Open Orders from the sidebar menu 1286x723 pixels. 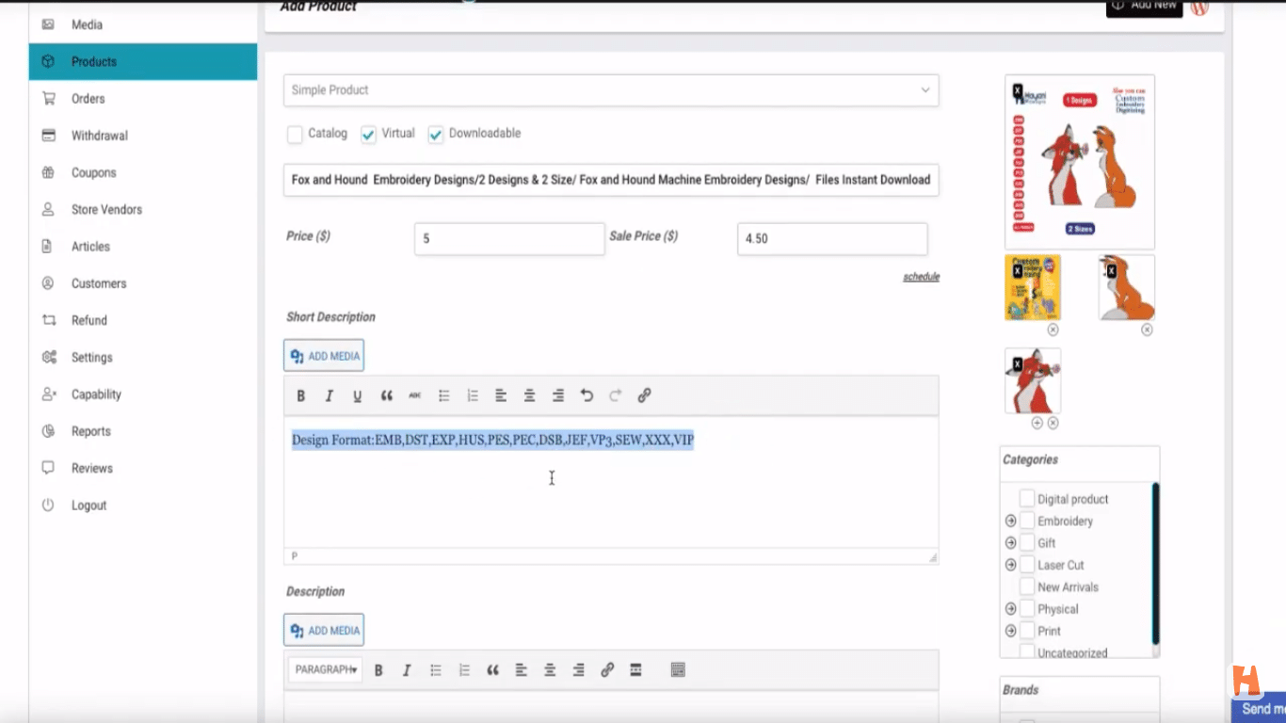pyautogui.click(x=88, y=99)
